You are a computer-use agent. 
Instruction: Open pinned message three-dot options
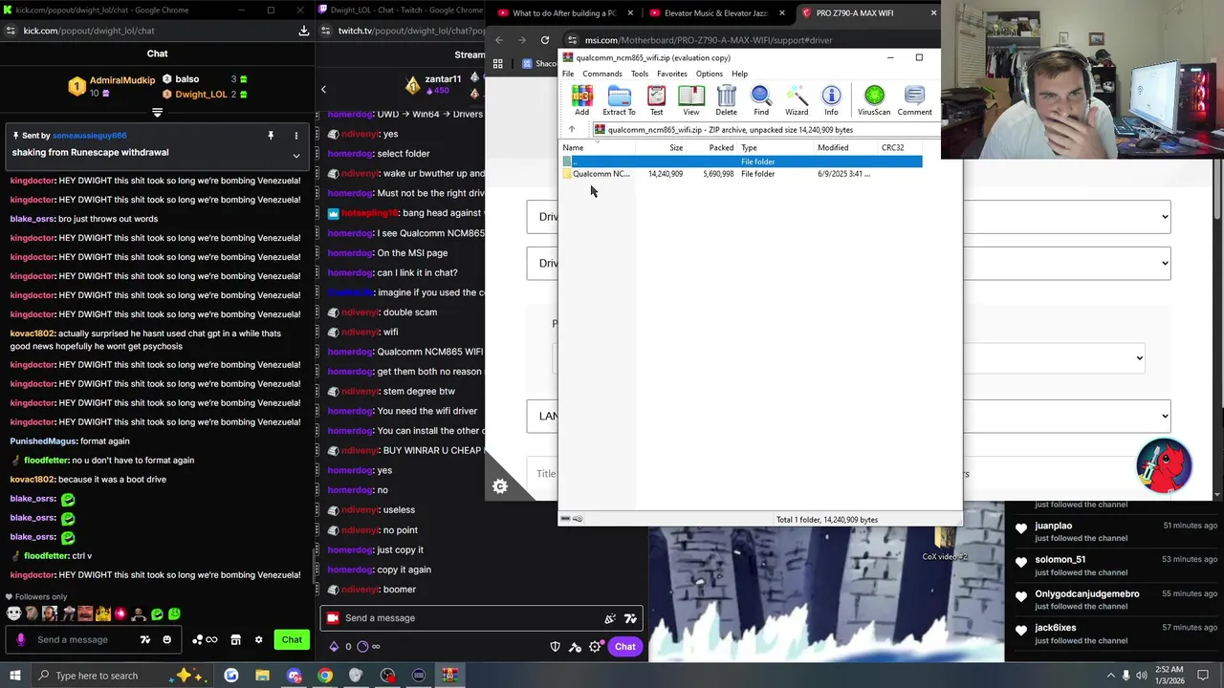point(296,136)
